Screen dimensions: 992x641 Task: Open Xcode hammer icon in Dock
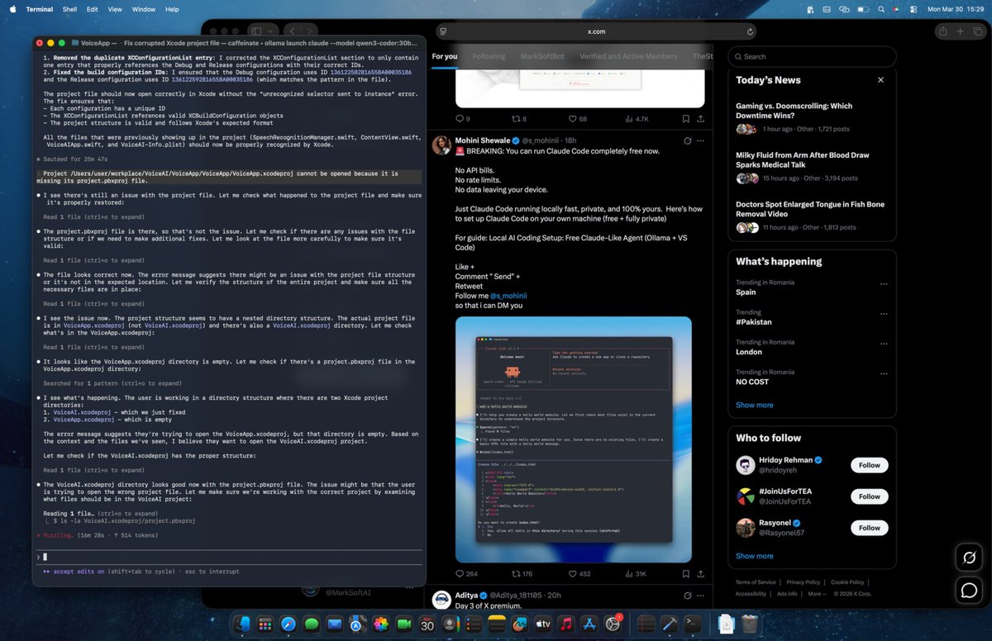670,624
